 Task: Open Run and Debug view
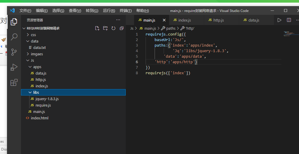point(14,67)
